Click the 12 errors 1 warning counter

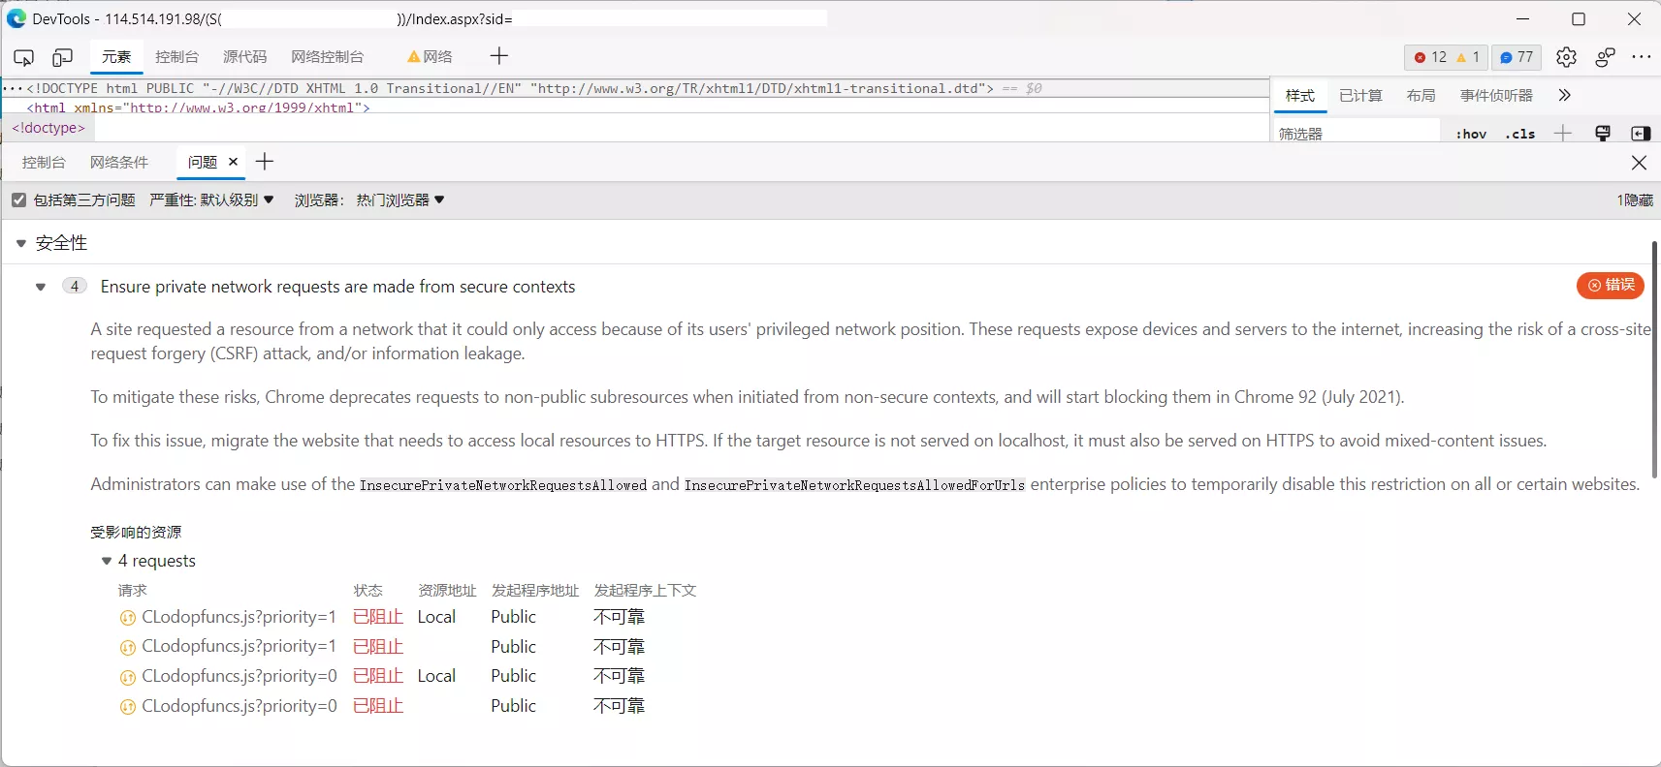tap(1446, 57)
